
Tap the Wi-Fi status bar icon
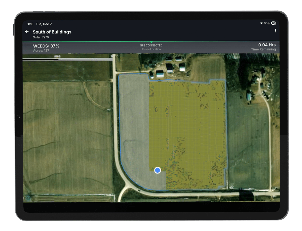(x=265, y=23)
